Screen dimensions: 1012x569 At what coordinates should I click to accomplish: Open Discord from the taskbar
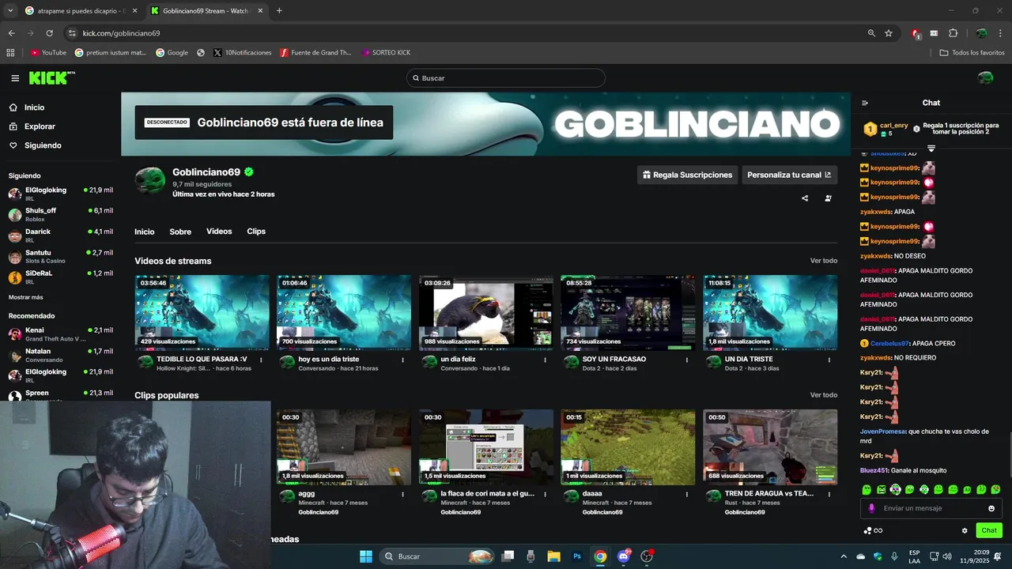[624, 556]
